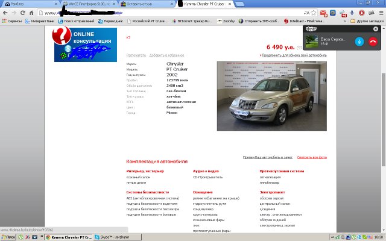Click the blue globe extension icon
This screenshot has height=241, width=386.
pos(333,13)
